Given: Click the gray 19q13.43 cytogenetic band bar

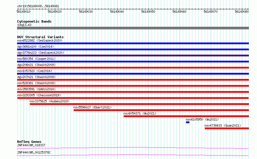Looking at the screenshot, I should click(133, 28).
